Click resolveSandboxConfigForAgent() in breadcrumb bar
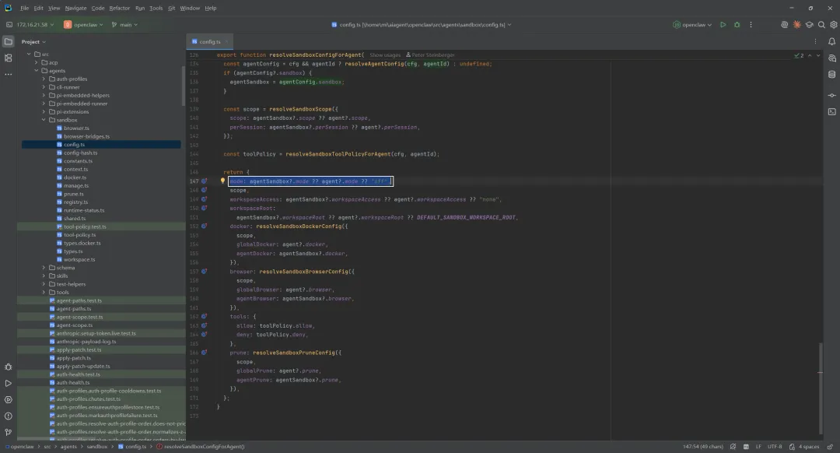This screenshot has width=840, height=453. click(203, 447)
